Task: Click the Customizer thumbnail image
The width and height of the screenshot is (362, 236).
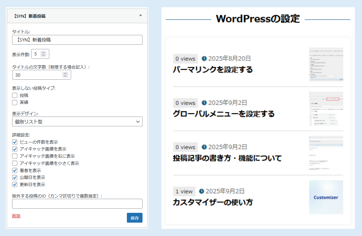Action: click(326, 197)
